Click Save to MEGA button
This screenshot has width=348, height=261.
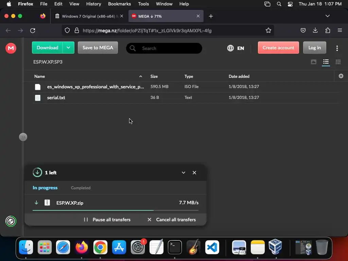tap(98, 48)
